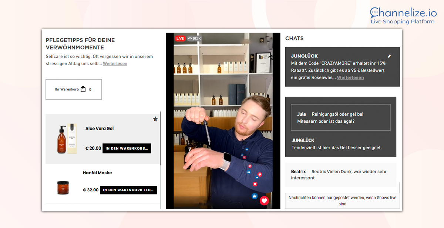
Task: Click the pin icon on JUNGLÜCK message
Action: click(389, 56)
